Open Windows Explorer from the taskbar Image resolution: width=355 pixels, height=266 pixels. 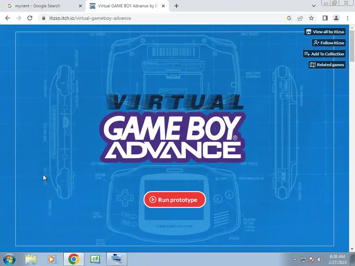pos(31,259)
